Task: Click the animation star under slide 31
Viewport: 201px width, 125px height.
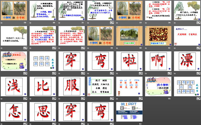Action: 59,23
